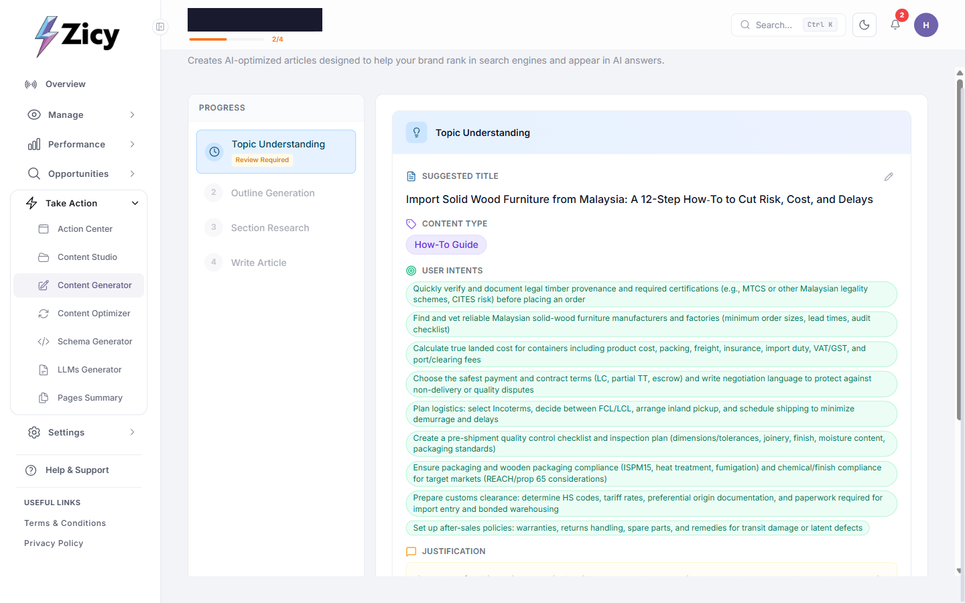The height and width of the screenshot is (603, 965).
Task: Toggle dark mode with moon button
Action: tap(864, 25)
